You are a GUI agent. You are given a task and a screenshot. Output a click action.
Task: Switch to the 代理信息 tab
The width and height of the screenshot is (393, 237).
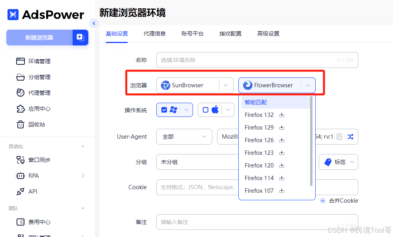click(x=155, y=34)
